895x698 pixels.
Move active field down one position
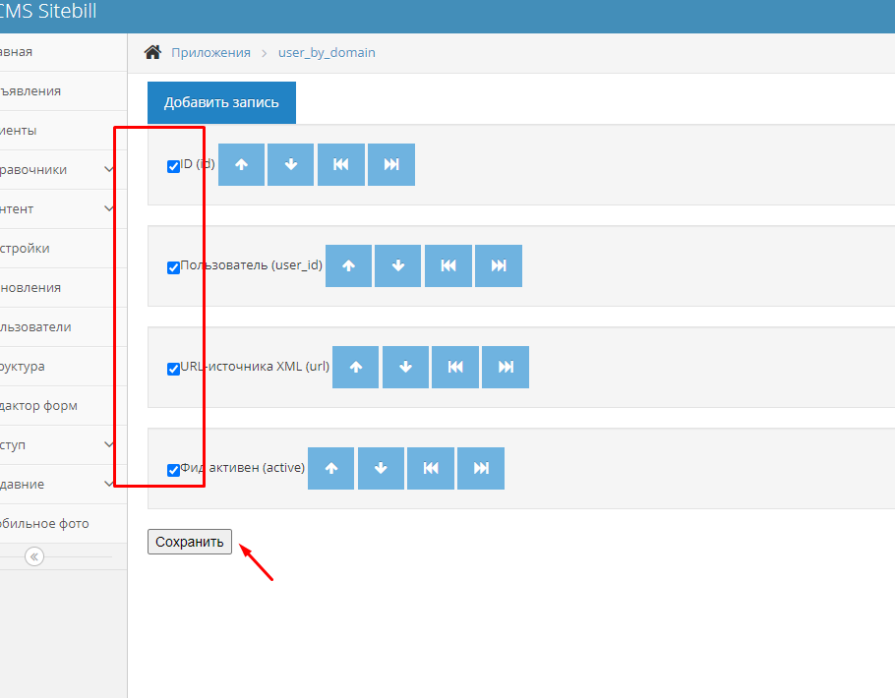click(381, 468)
